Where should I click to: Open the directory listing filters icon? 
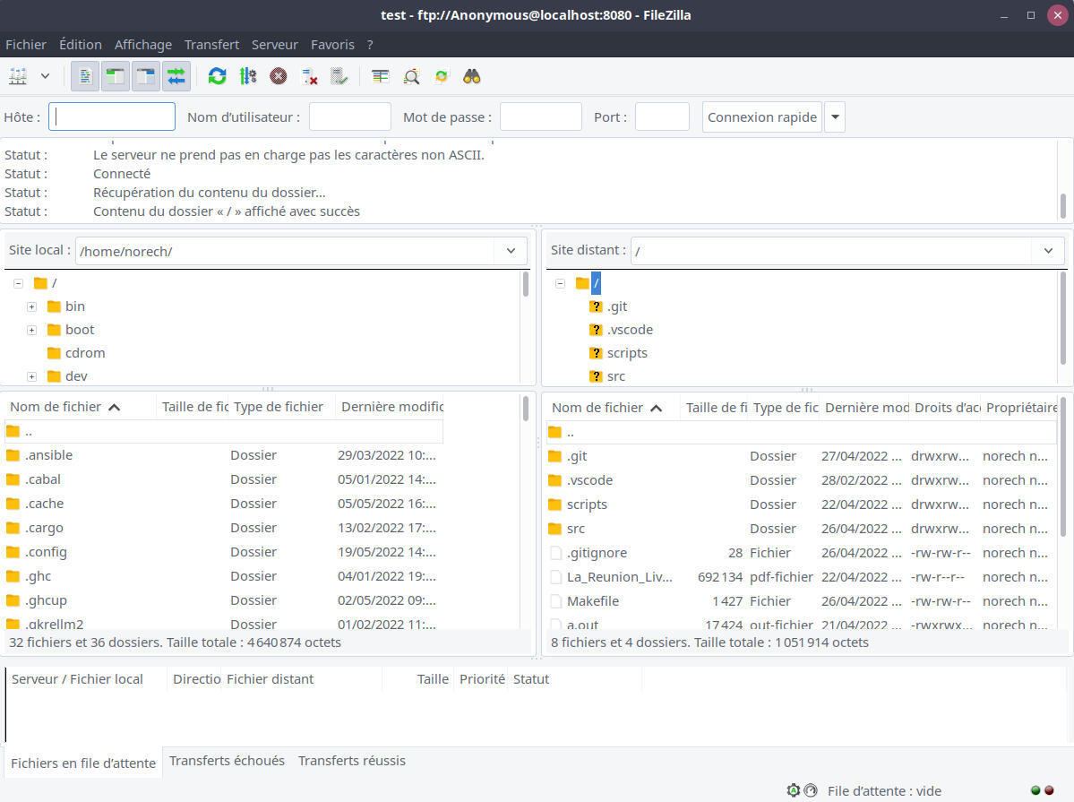point(381,77)
